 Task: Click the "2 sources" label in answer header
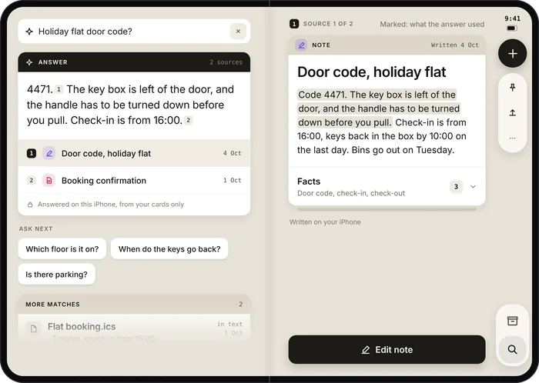pyautogui.click(x=226, y=62)
